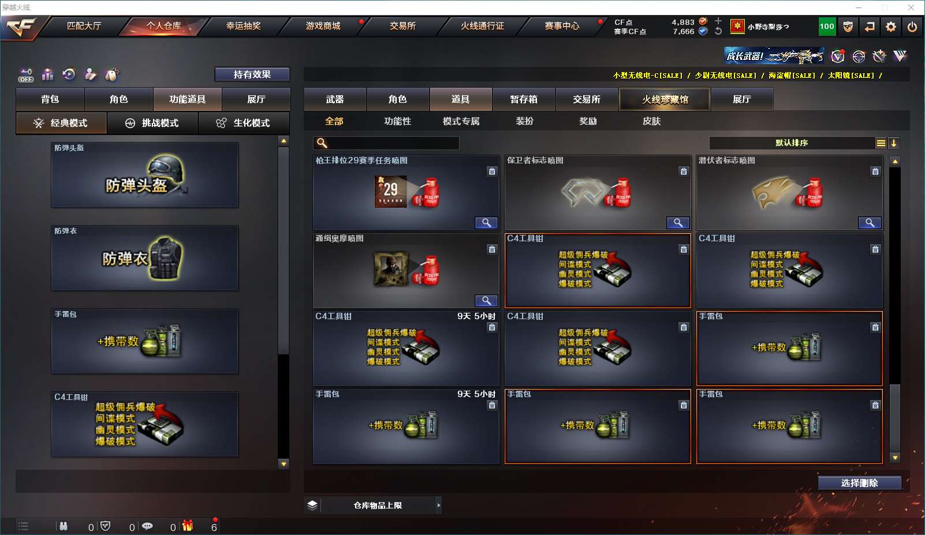This screenshot has height=535, width=925.
Task: Open the gift box icon in status bar
Action: coord(188,526)
